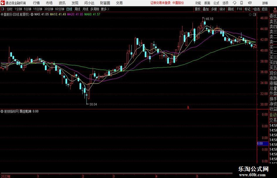Viewport: 277px width, 178px height.
Task: Open the 多周期 multi-period view
Action: (95, 9)
